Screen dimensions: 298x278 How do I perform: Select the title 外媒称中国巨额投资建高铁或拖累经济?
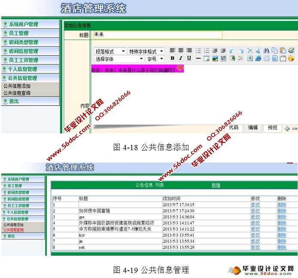116,223
